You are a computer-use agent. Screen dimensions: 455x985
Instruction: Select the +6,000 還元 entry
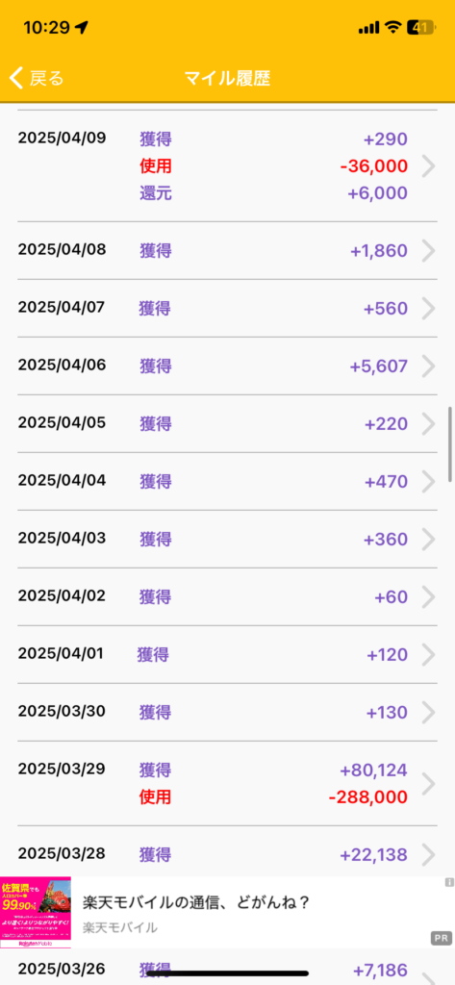click(378, 193)
